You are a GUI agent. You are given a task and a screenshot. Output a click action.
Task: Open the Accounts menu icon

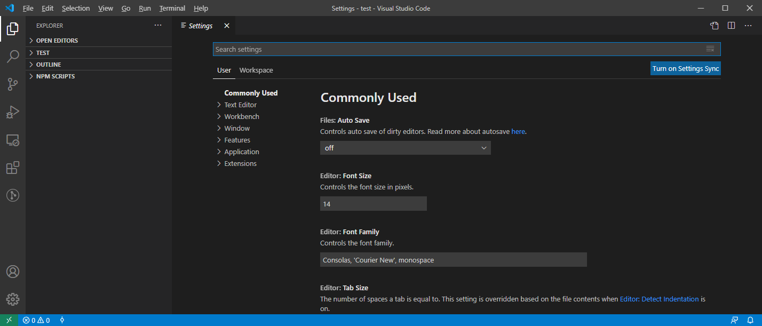pos(13,272)
